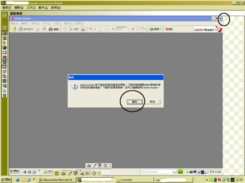Viewport: 245px width, 183px height.
Task: Click the local 開始 Start button
Action: (6, 180)
